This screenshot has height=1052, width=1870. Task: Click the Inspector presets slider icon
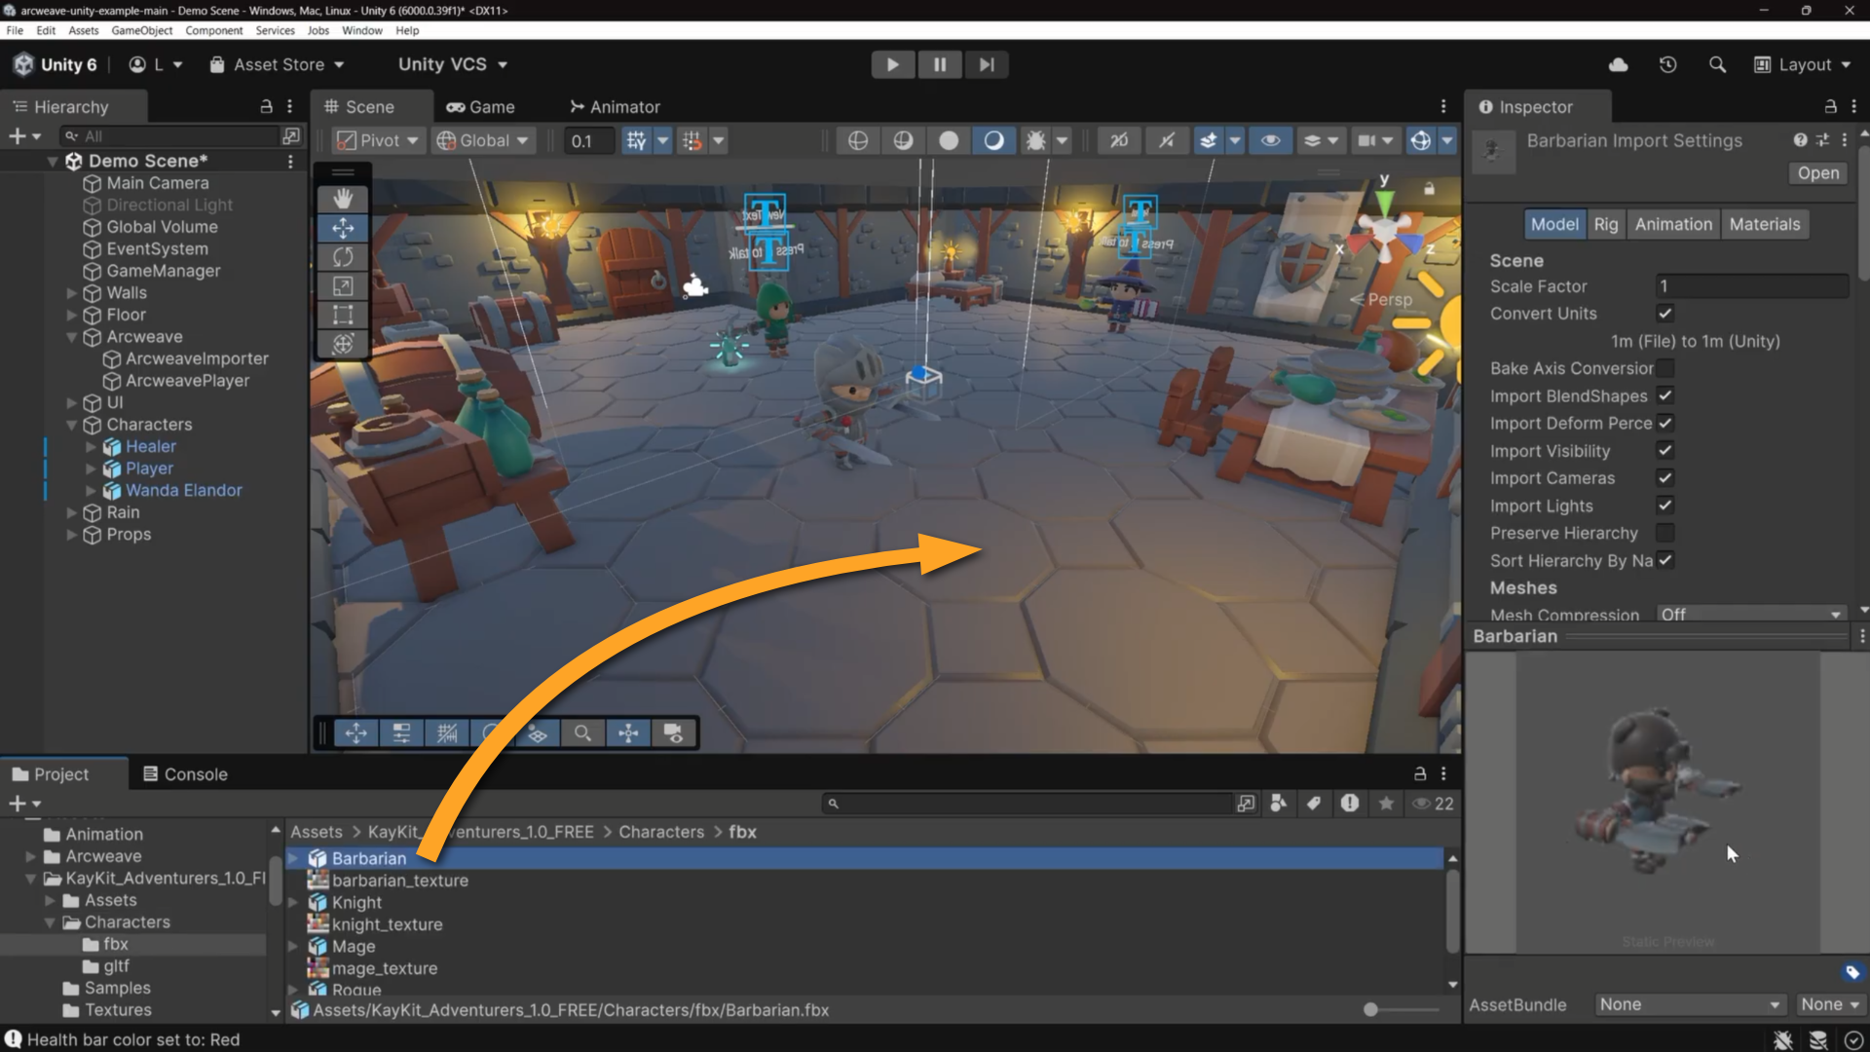(1822, 140)
